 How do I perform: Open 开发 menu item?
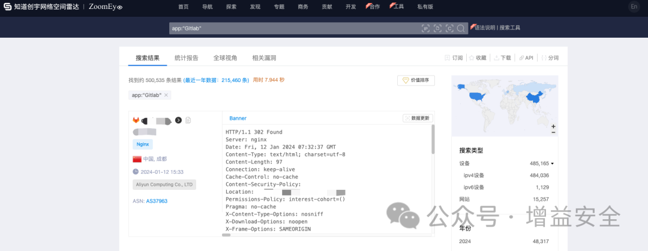[x=351, y=7]
